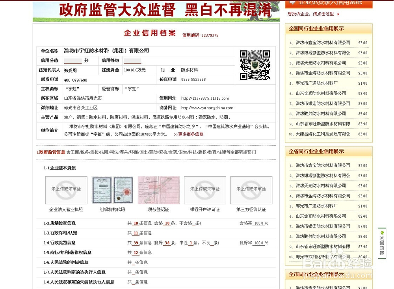Open credit URL http://12379375.11315.com

[205, 98]
